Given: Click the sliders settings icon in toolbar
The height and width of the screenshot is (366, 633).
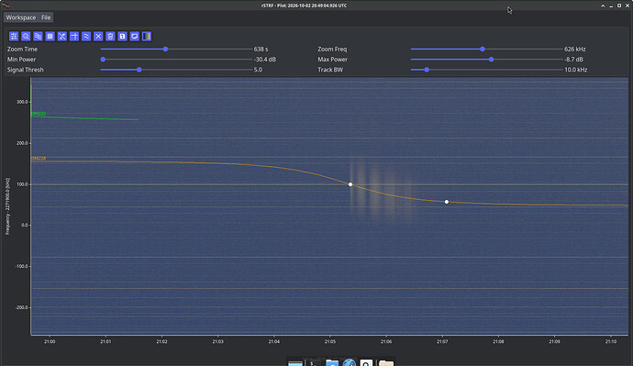Looking at the screenshot, I should [14, 37].
